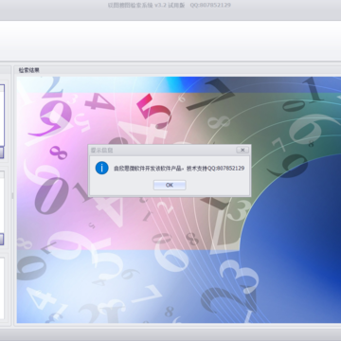Click the 提示信息 dialog title text
This screenshot has height=341, width=341.
[101, 151]
